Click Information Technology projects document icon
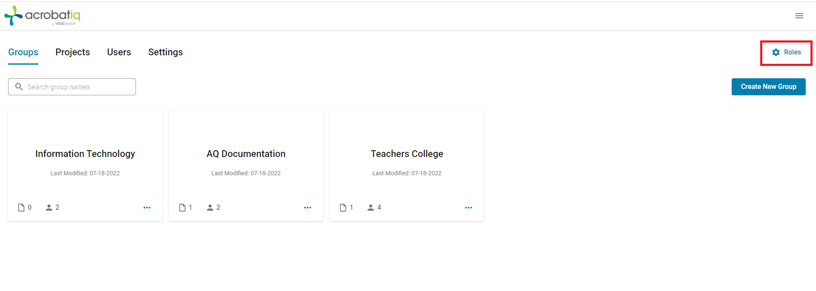The width and height of the screenshot is (816, 291). [21, 208]
